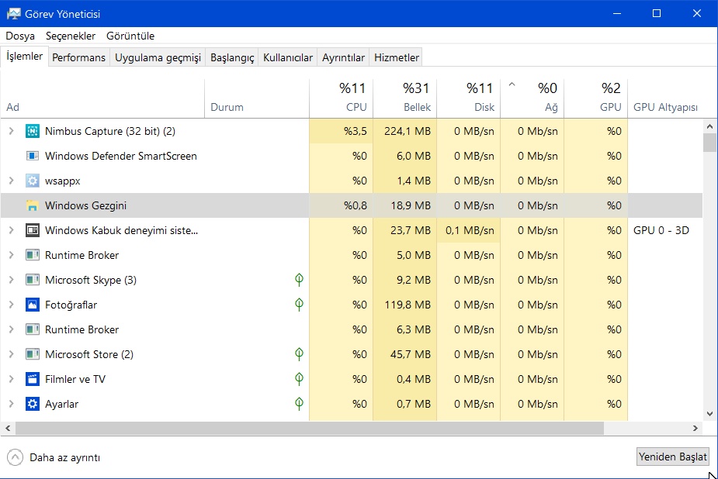
Task: Click the horizontal scrollbar right arrow
Action: 695,429
